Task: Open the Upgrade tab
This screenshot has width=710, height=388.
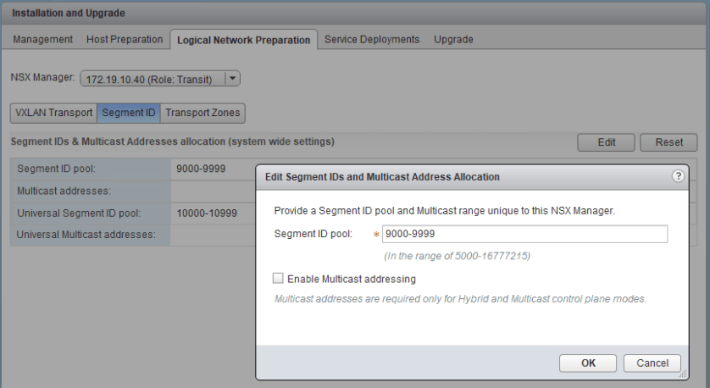Action: click(x=453, y=40)
